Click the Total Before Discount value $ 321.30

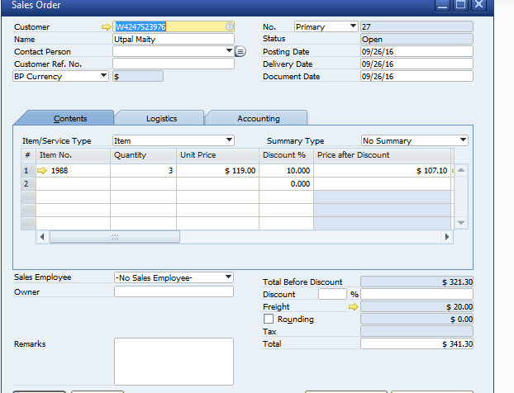coord(416,282)
